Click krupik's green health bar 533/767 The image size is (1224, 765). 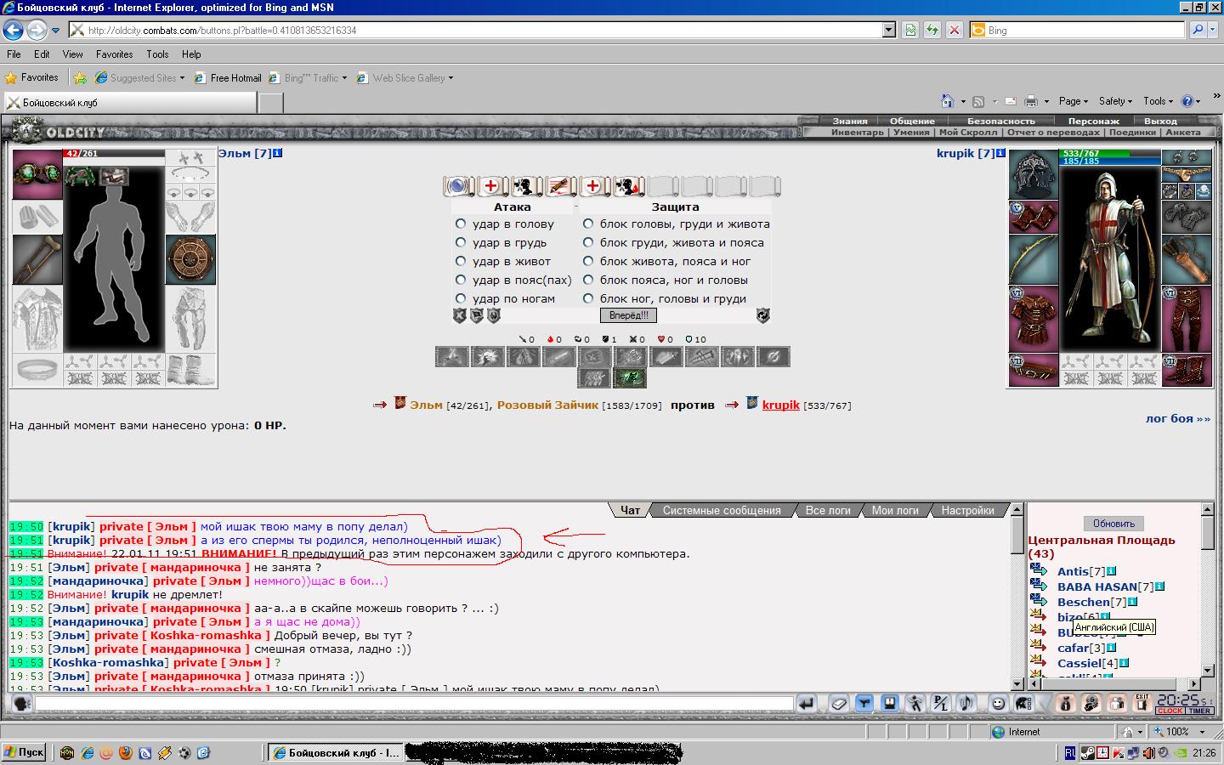click(1110, 154)
